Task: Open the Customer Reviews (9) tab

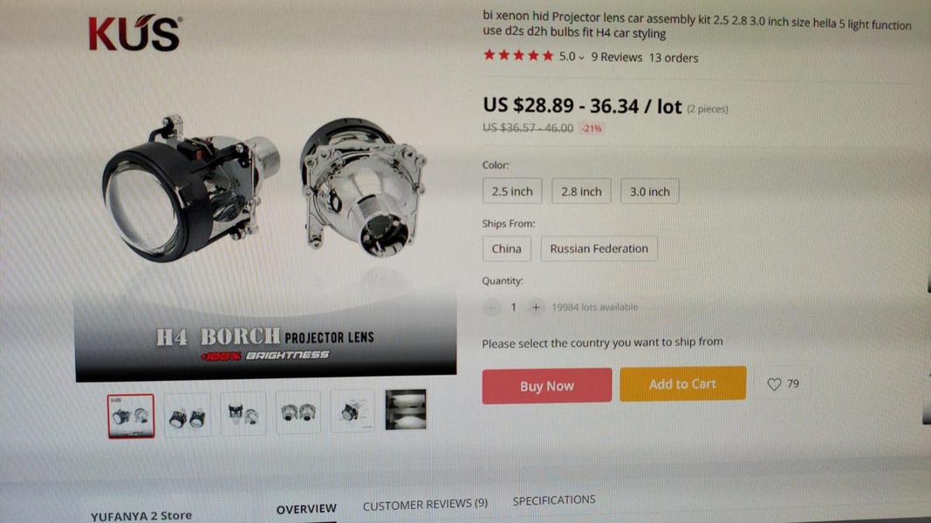Action: (425, 504)
